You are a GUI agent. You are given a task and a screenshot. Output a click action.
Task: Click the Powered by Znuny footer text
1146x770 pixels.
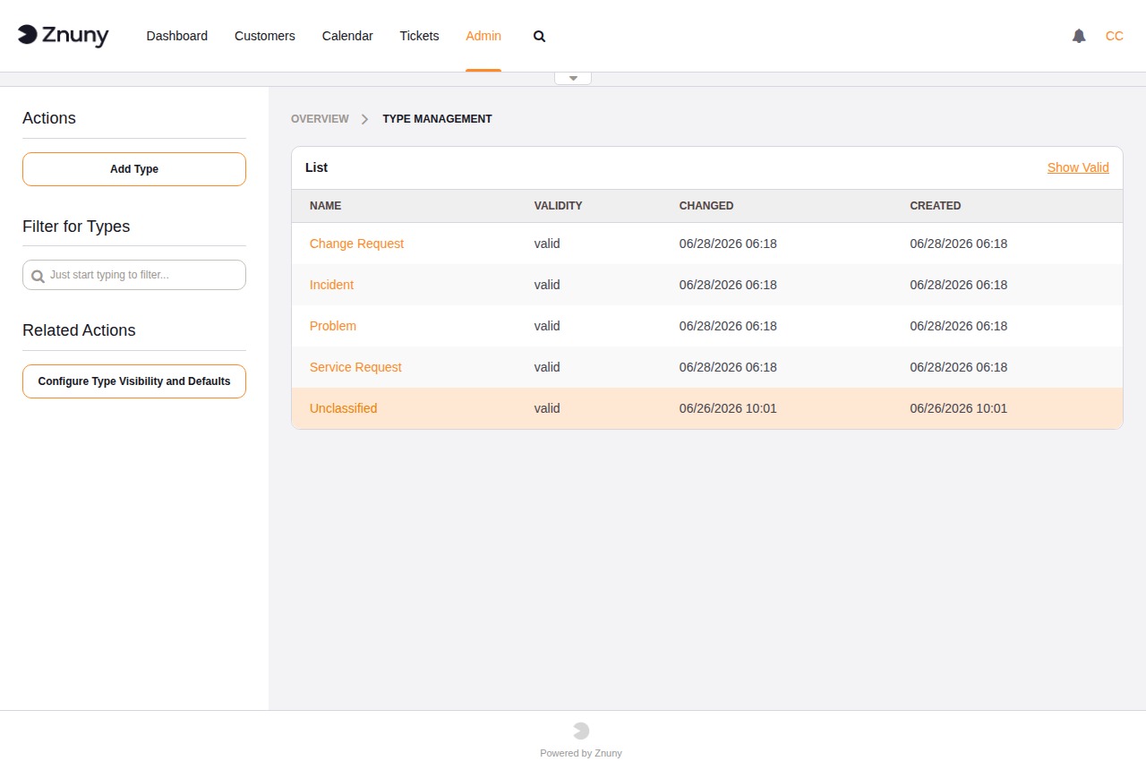coord(581,753)
